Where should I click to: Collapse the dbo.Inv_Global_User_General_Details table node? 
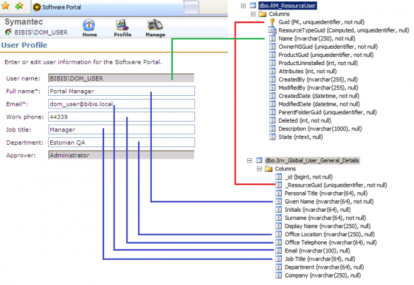pos(250,160)
